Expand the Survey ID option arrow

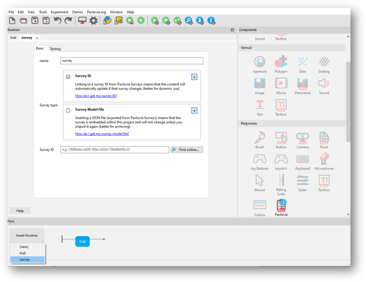194,77
